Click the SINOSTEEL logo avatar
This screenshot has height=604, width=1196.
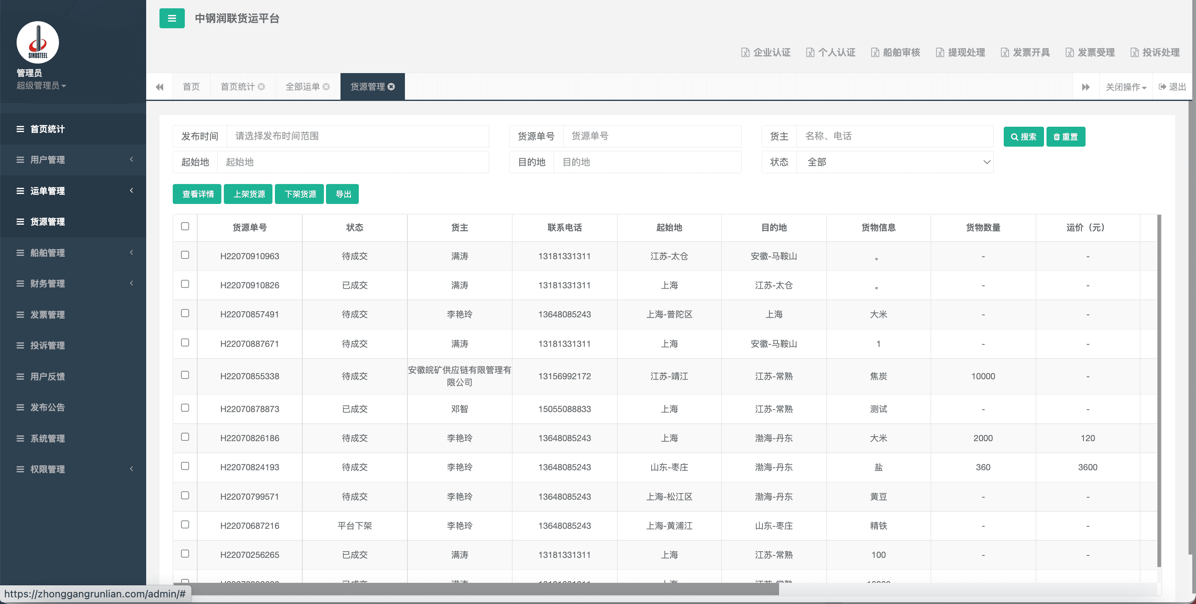38,42
